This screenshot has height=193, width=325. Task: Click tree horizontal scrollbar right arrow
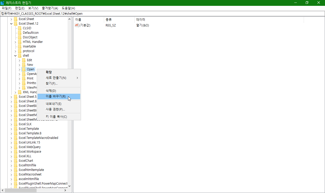coord(65,190)
